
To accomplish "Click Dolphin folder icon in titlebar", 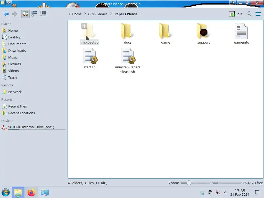I will [3, 3].
